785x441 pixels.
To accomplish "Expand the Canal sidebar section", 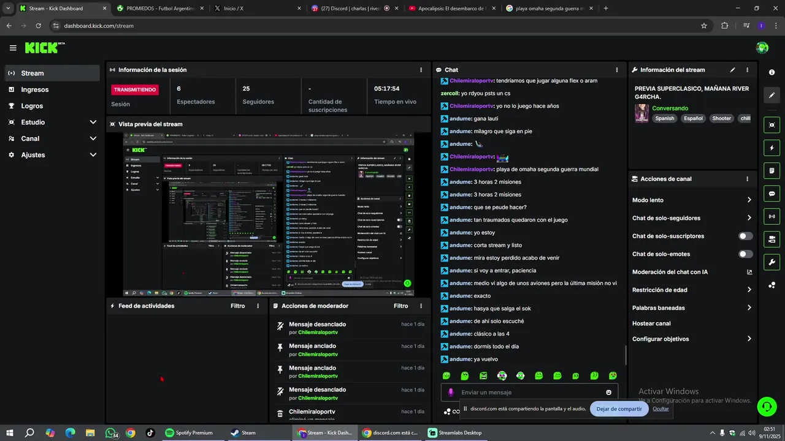I will pyautogui.click(x=52, y=138).
